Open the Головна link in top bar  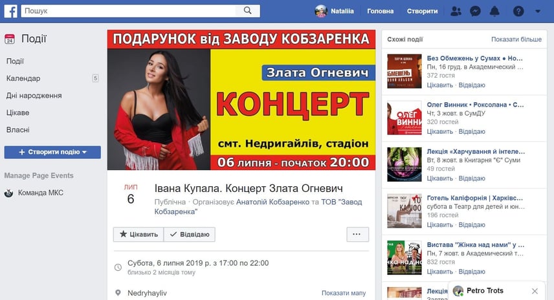click(x=380, y=11)
